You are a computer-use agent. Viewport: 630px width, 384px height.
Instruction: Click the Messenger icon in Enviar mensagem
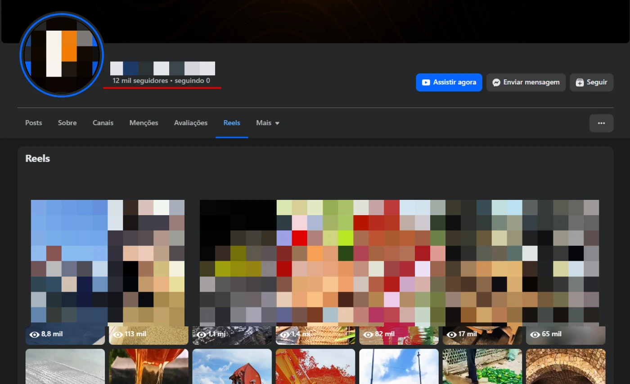[496, 82]
